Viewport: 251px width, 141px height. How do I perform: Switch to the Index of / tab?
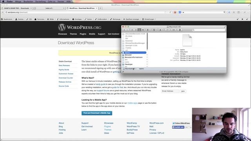[49, 8]
